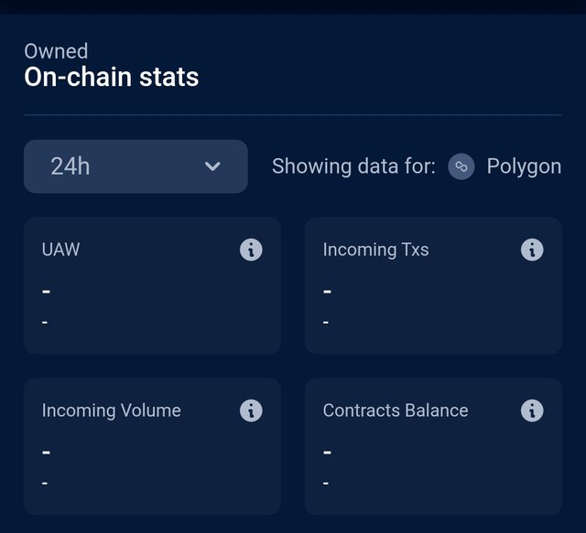Click the bold dash under Contracts Balance
586x533 pixels.
(327, 453)
